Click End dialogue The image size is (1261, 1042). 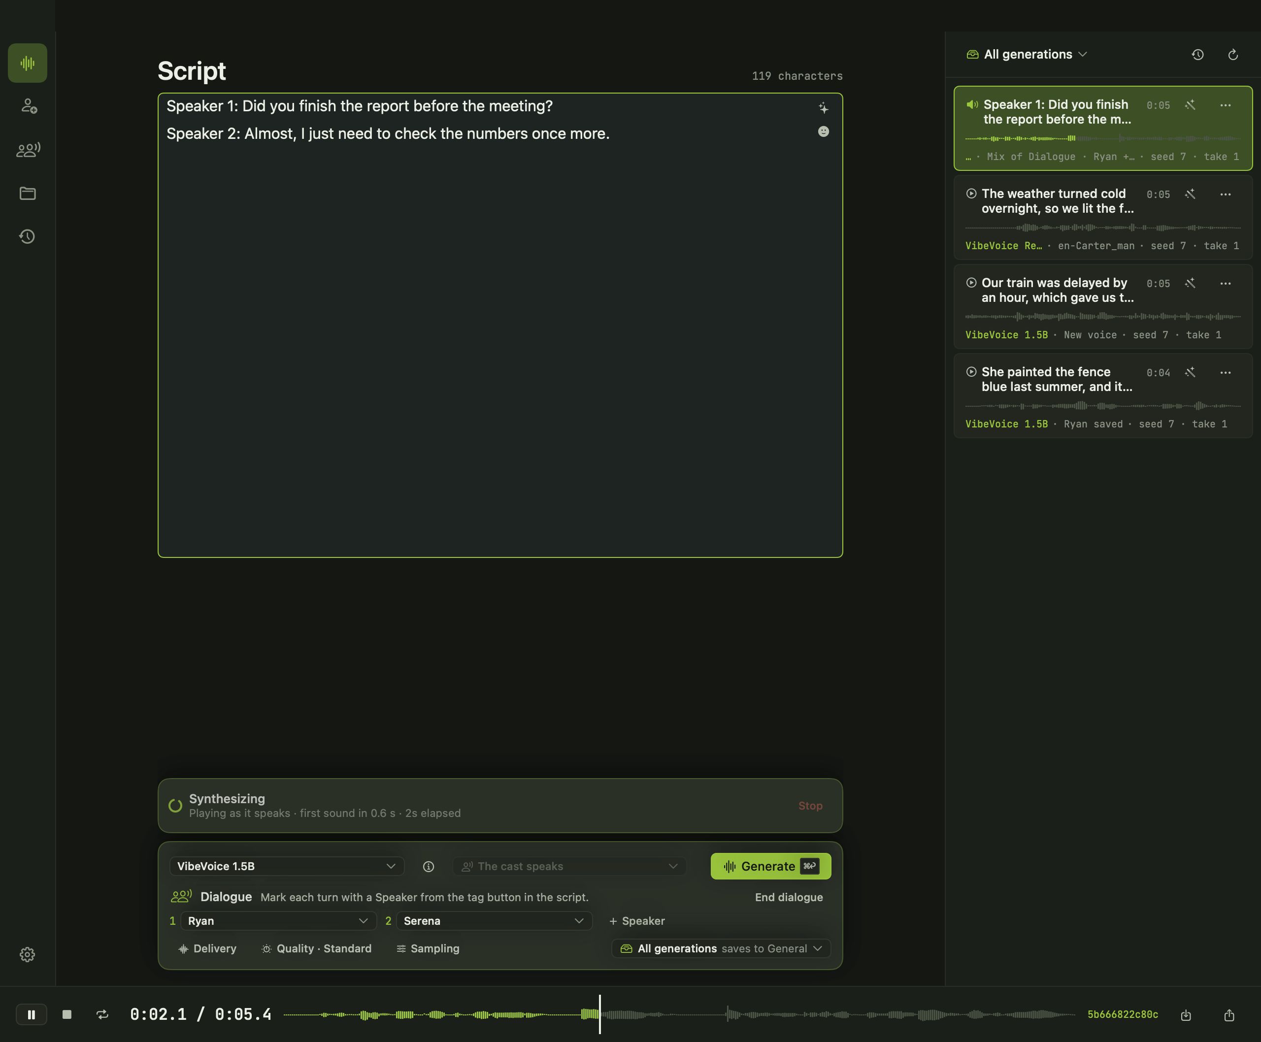(789, 897)
